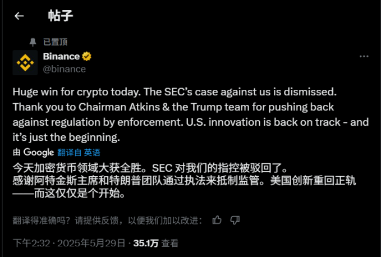
Task: Click the back arrow
Action: coord(19,16)
